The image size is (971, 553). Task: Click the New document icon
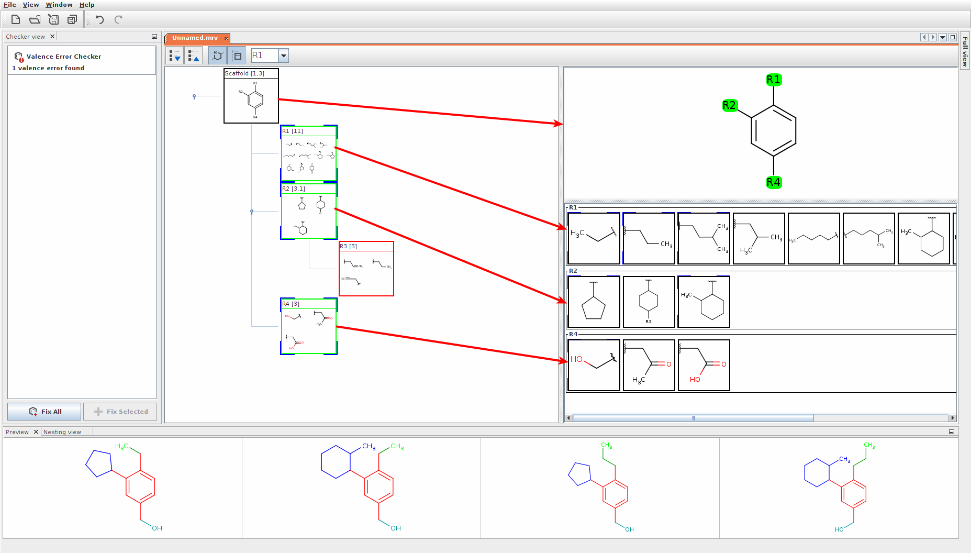[x=16, y=20]
